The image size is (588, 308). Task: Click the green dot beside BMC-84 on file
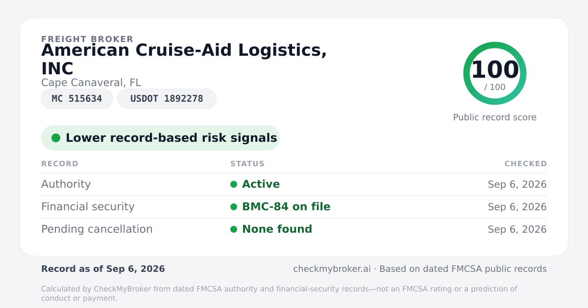pyautogui.click(x=234, y=207)
